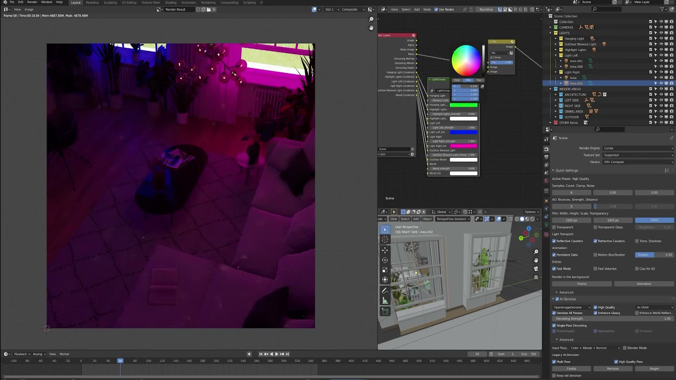Screen dimensions: 676x380
Task: Switch to the Shading workspace tab
Action: point(170,2)
